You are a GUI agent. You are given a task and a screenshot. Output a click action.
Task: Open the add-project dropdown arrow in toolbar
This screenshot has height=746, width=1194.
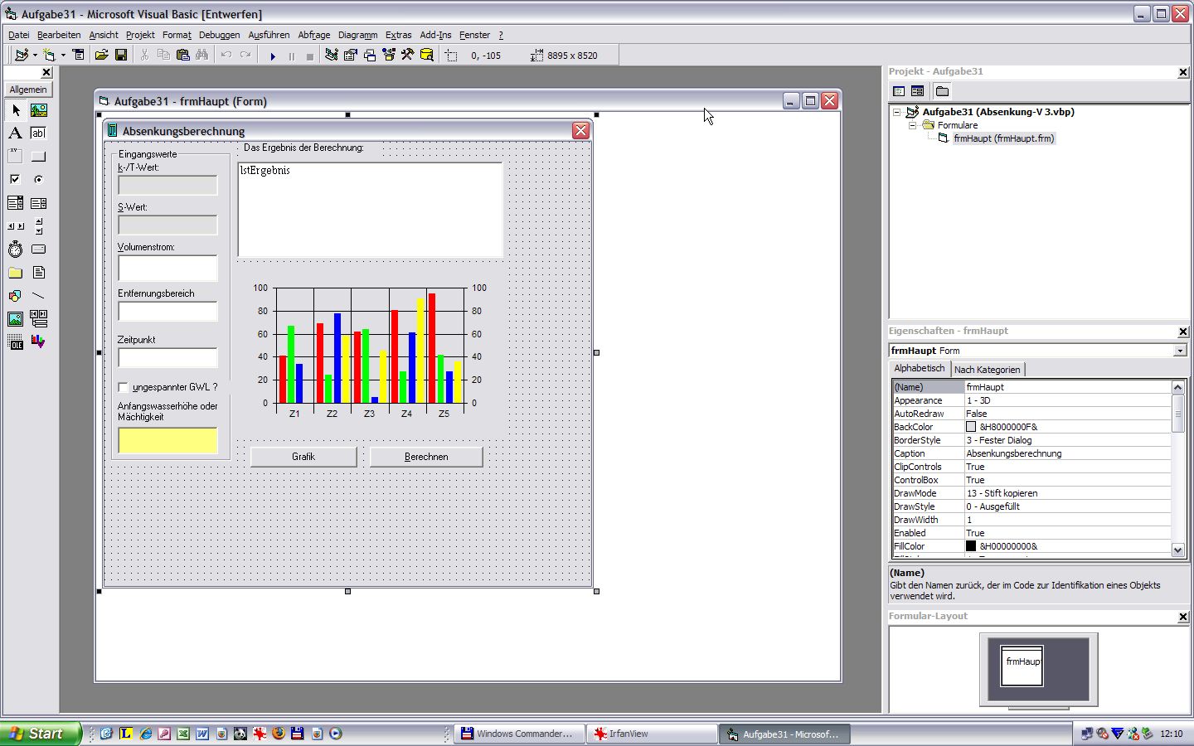tap(35, 56)
